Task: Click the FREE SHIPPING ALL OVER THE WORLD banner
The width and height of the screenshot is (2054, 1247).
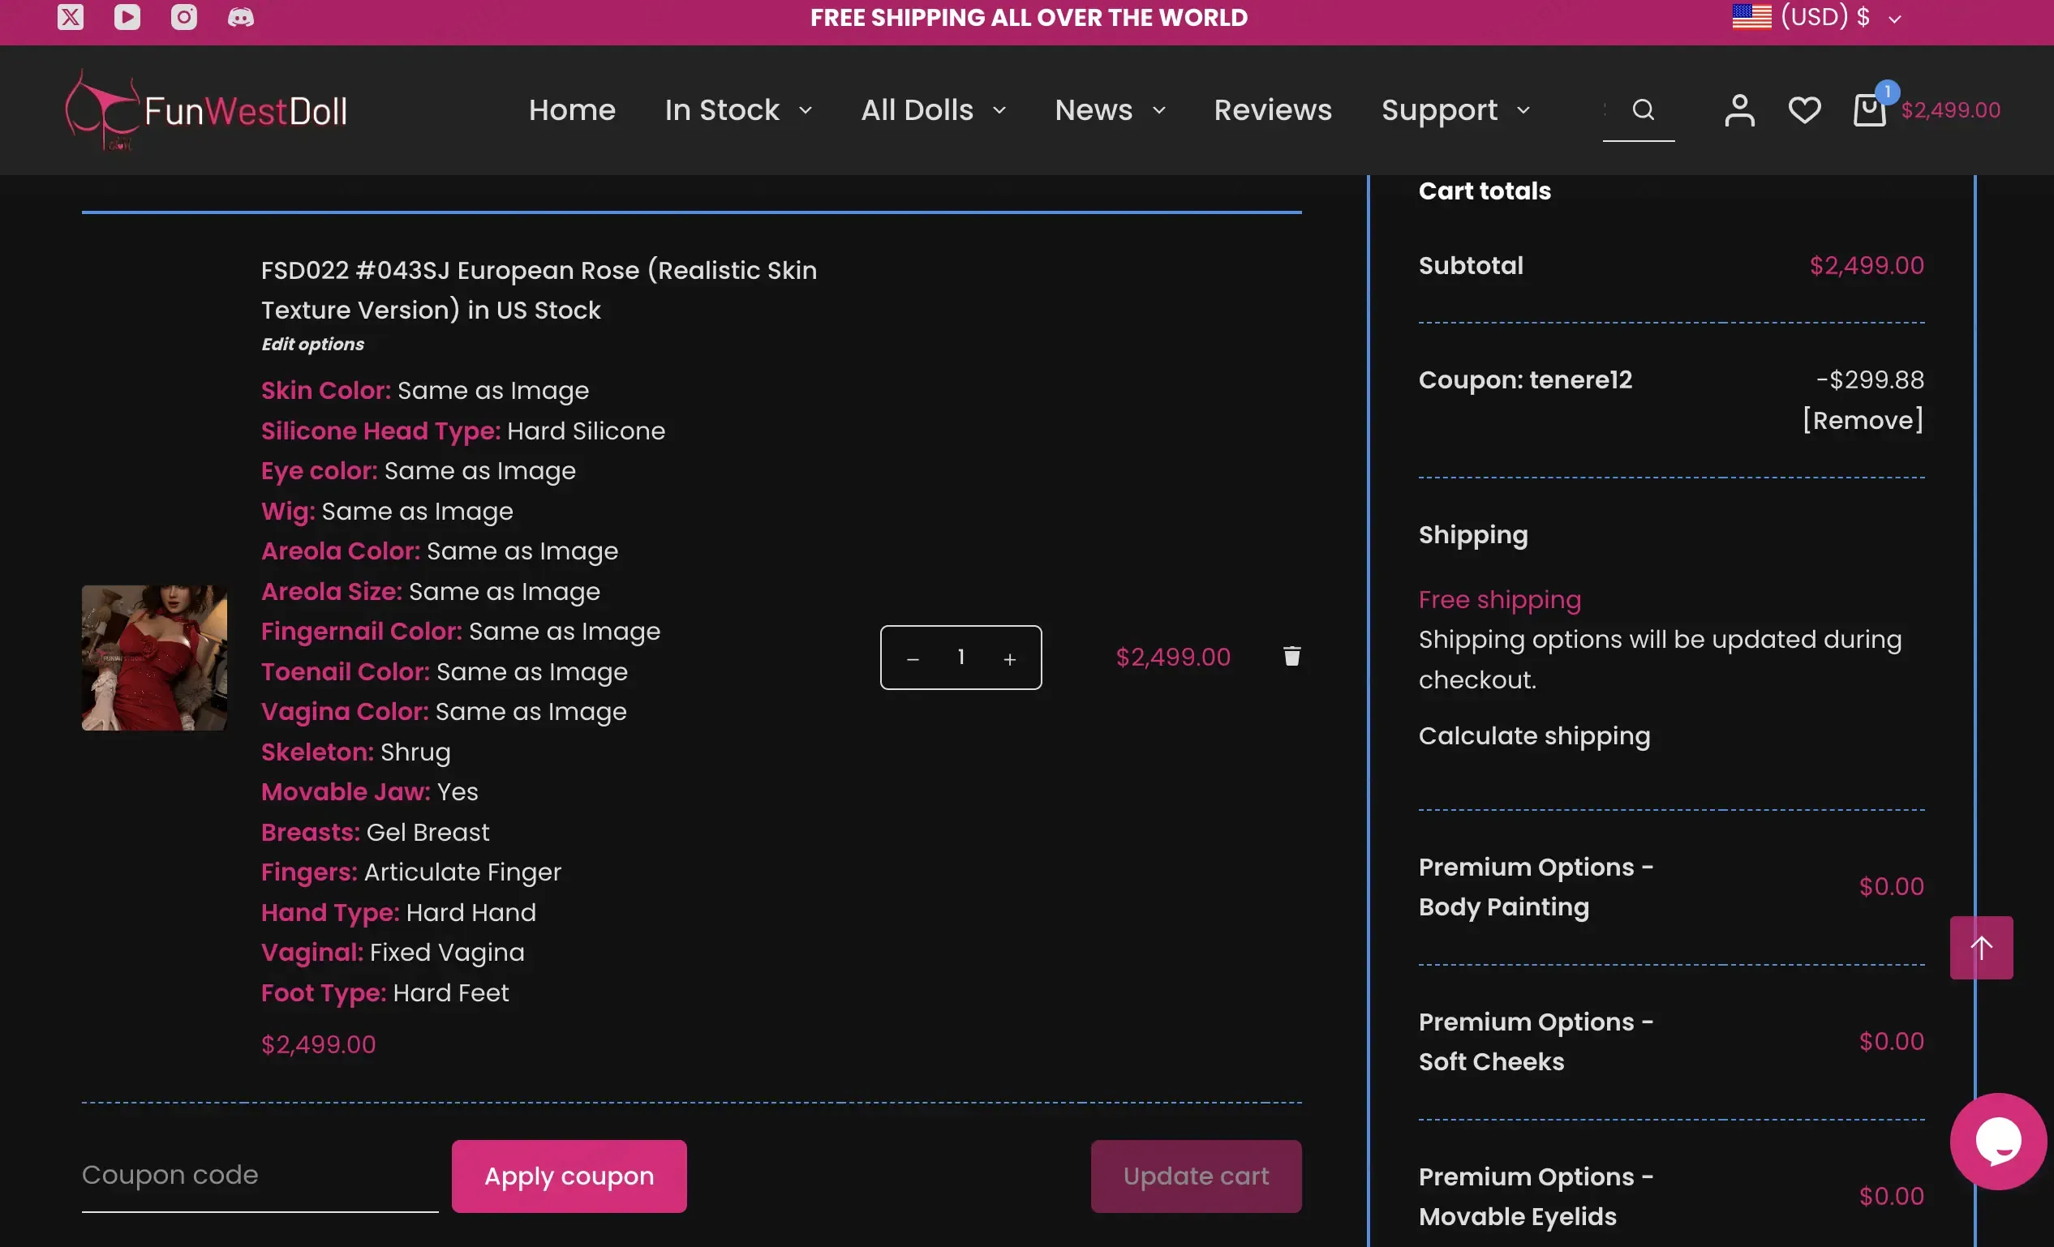Action: 1029,18
